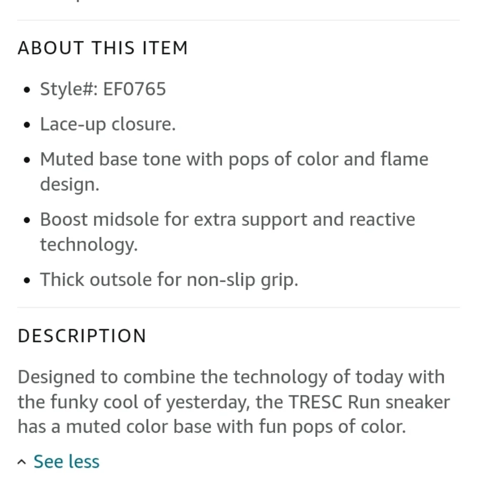Click the bullet dot before Thick outsole
This screenshot has height=477, width=477.
pyautogui.click(x=27, y=280)
